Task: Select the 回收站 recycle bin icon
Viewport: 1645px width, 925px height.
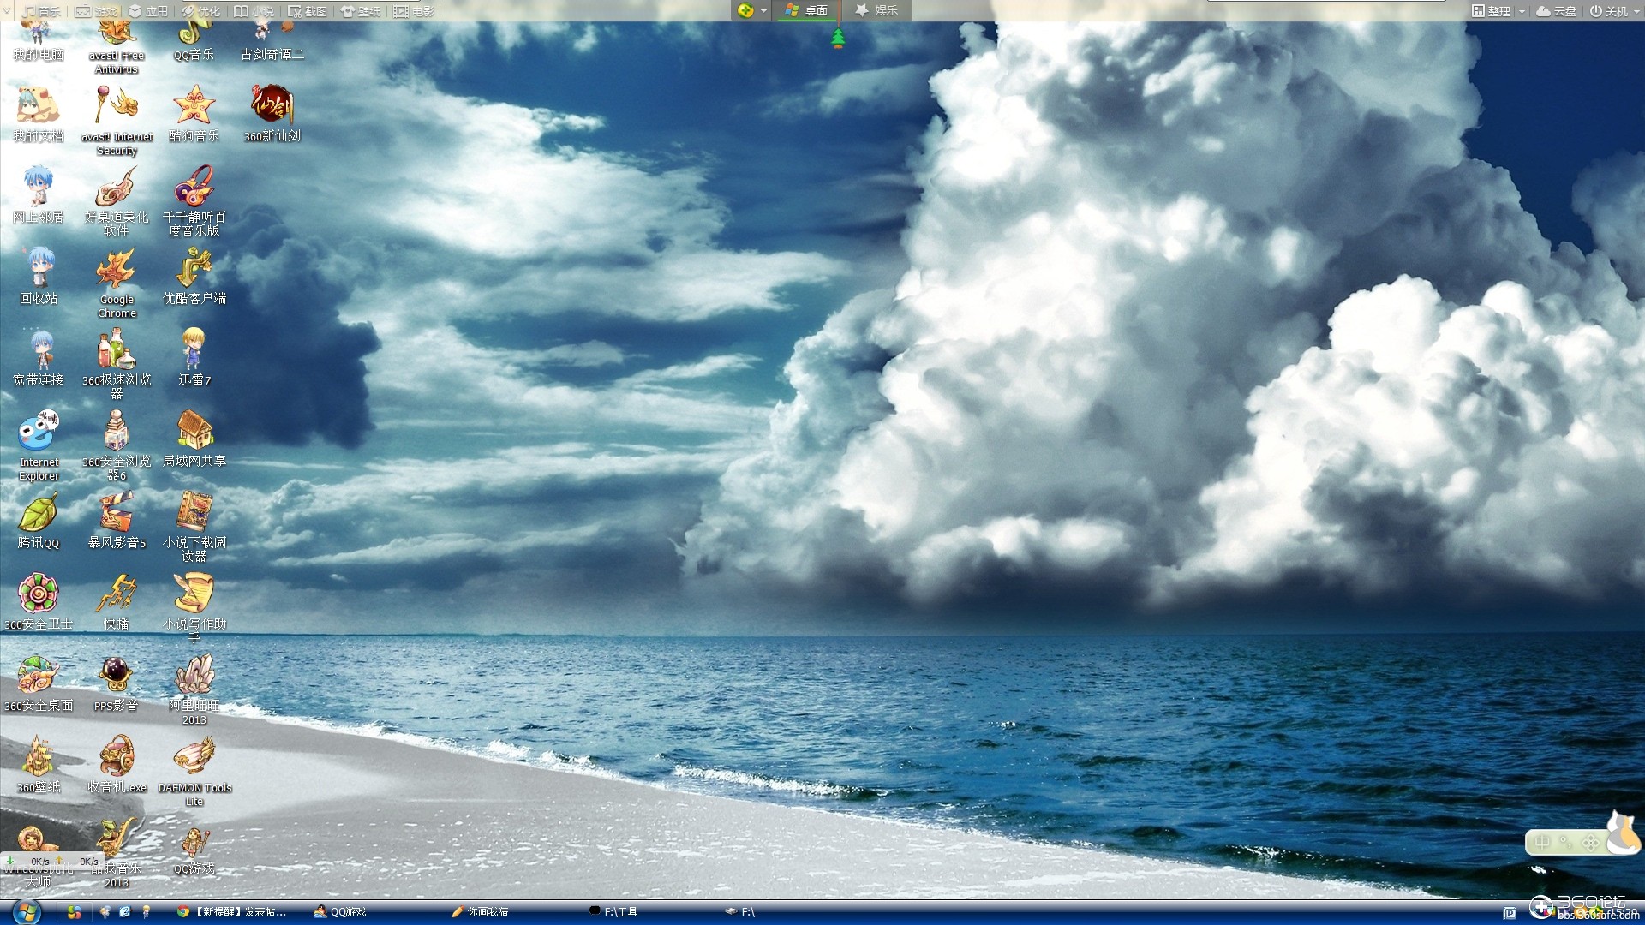Action: point(39,276)
